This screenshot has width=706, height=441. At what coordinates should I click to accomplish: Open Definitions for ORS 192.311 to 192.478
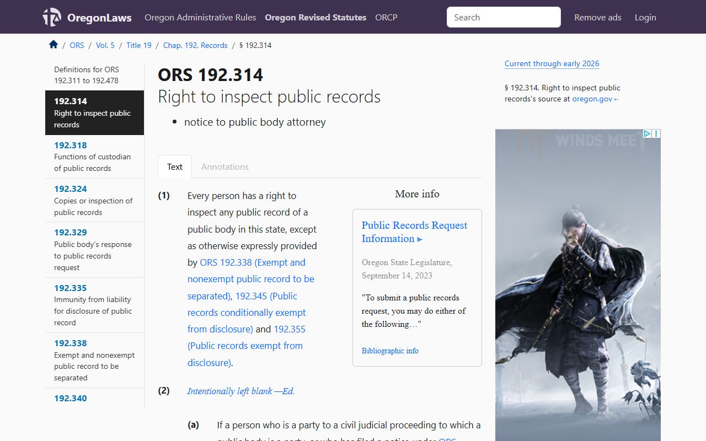94,75
